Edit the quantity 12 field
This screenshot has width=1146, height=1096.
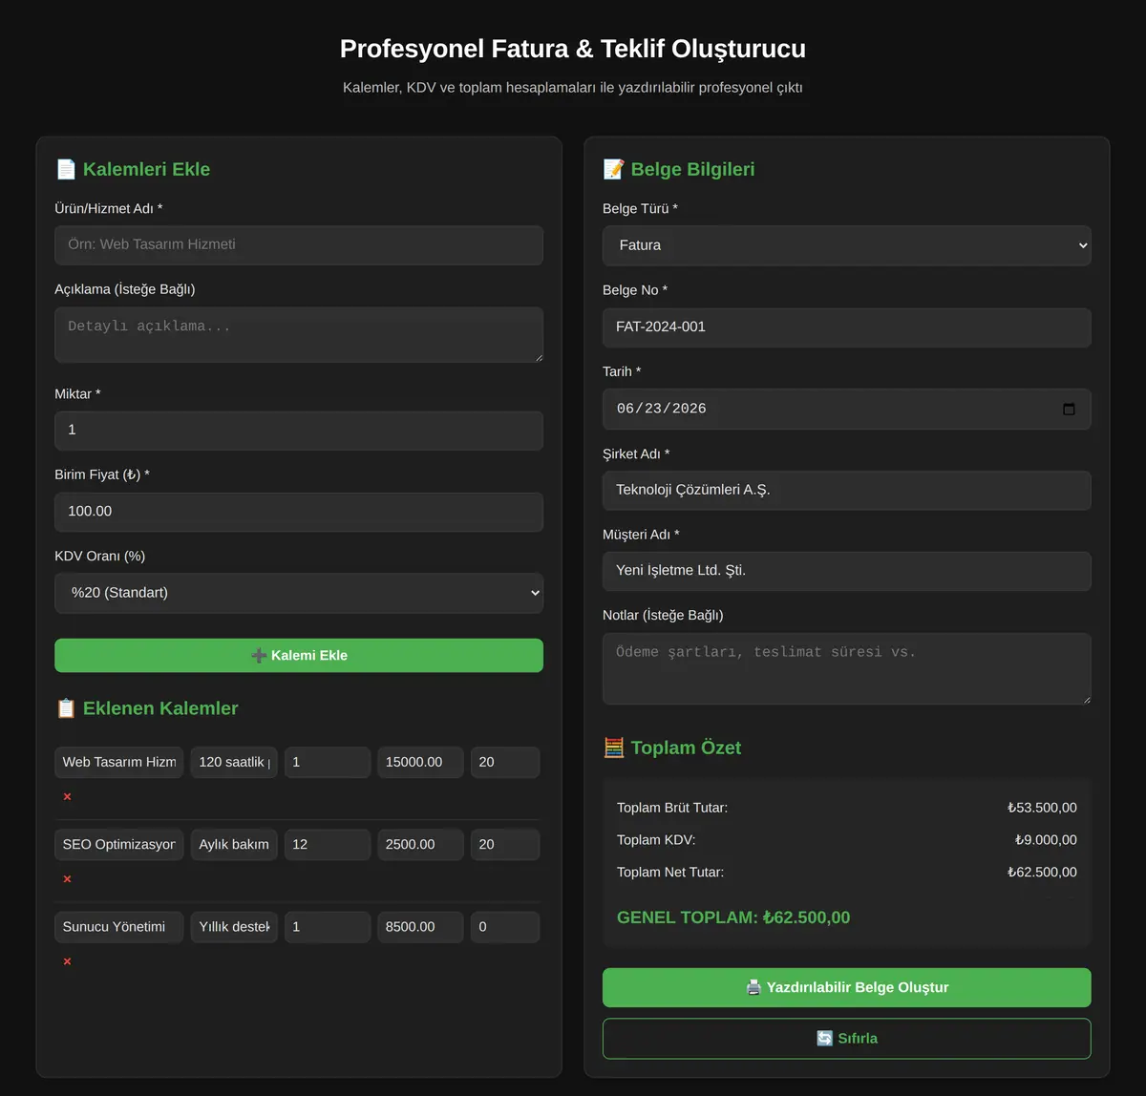pos(328,844)
